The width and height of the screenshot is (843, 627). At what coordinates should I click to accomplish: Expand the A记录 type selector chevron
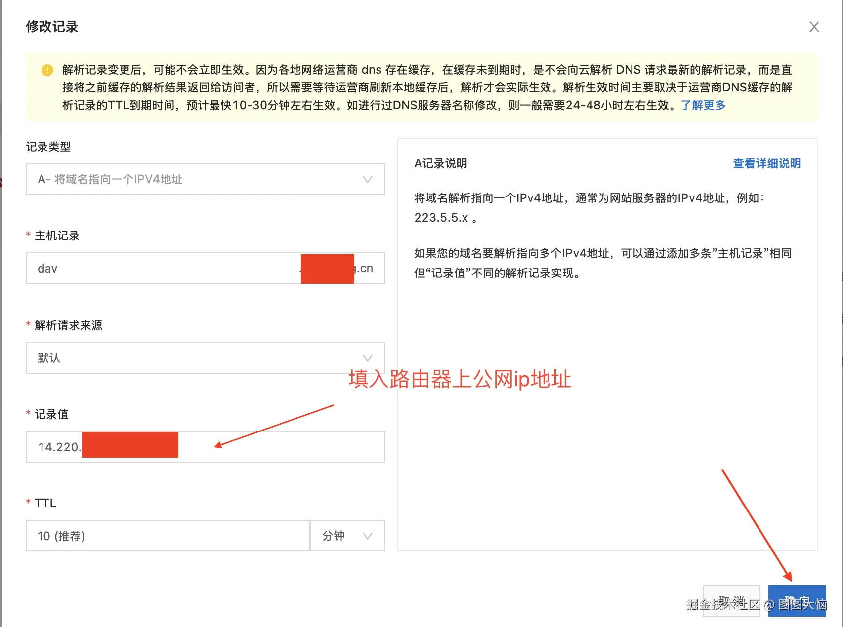click(x=367, y=179)
